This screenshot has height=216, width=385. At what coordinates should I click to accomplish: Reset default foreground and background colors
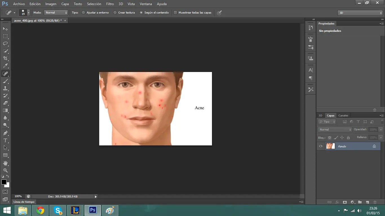point(3,176)
